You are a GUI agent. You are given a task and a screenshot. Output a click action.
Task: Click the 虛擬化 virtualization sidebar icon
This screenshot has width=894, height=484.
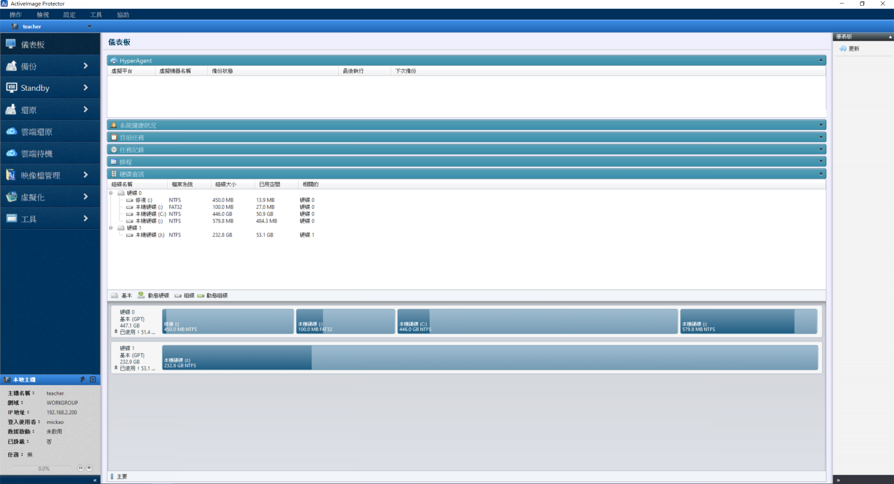point(11,197)
